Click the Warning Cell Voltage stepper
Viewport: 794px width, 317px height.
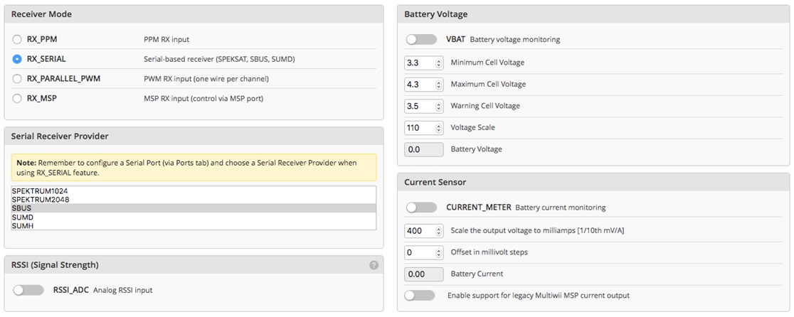tap(438, 106)
